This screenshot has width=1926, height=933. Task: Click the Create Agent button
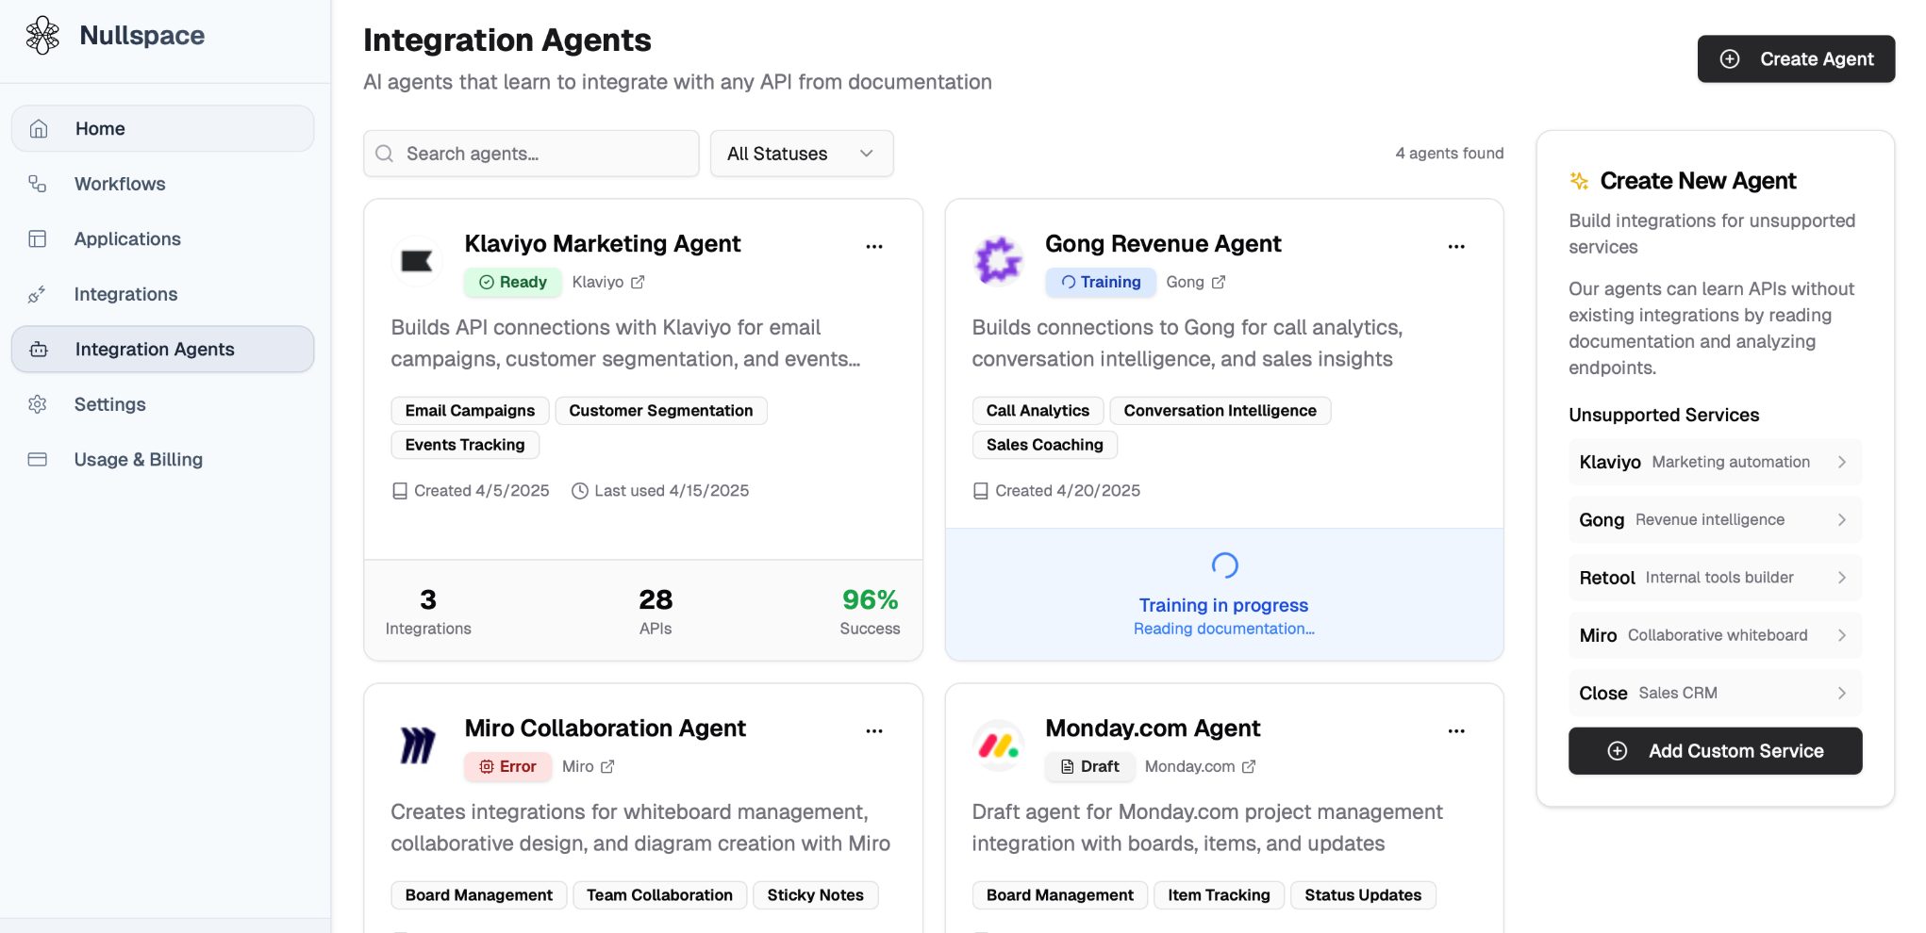click(x=1796, y=58)
